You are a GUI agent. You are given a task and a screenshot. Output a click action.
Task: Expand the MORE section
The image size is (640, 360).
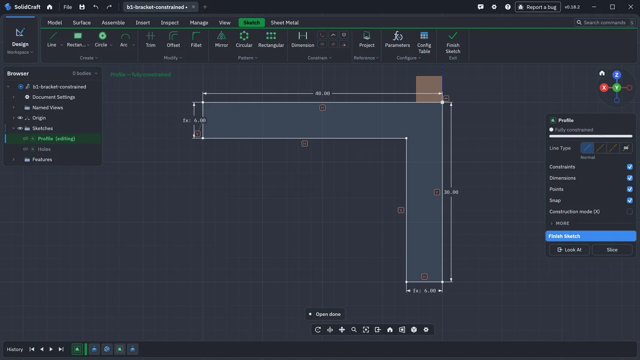[x=560, y=224]
